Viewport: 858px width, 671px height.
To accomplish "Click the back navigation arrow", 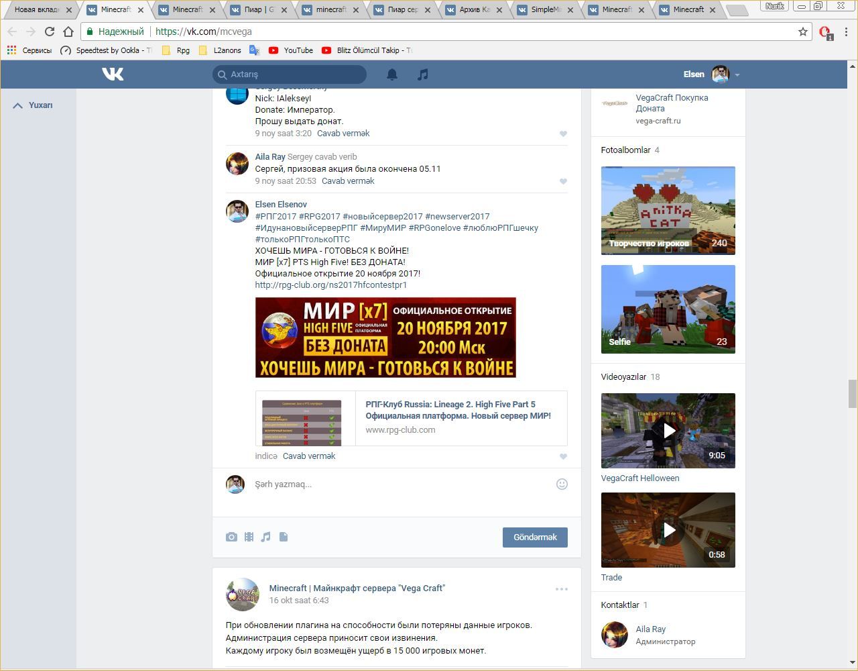I will pyautogui.click(x=12, y=32).
